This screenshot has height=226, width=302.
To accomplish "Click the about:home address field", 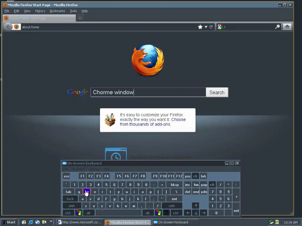I will (x=109, y=27).
